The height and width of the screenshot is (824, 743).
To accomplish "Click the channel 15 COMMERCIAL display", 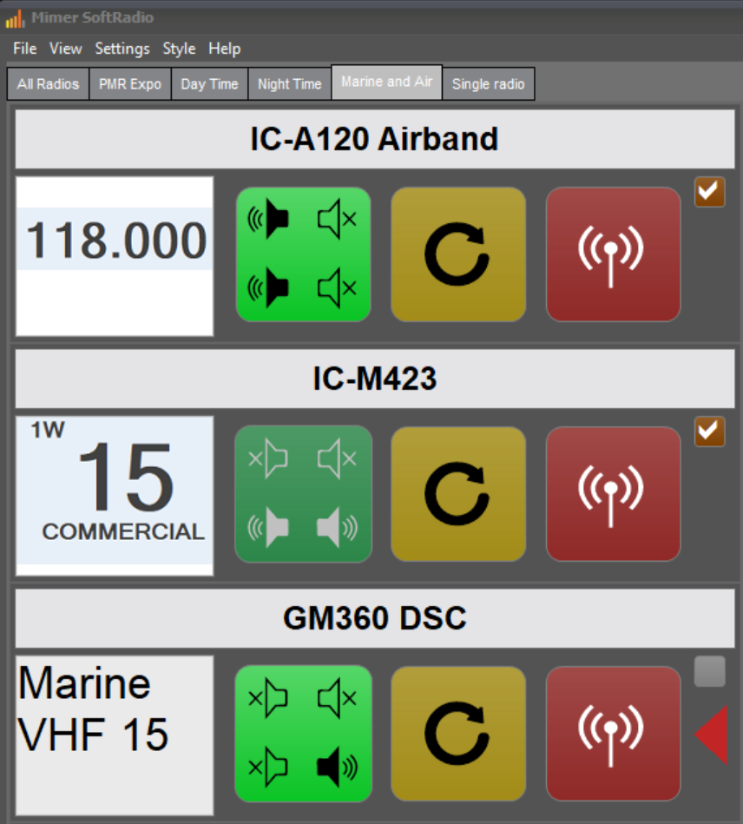I will [115, 496].
